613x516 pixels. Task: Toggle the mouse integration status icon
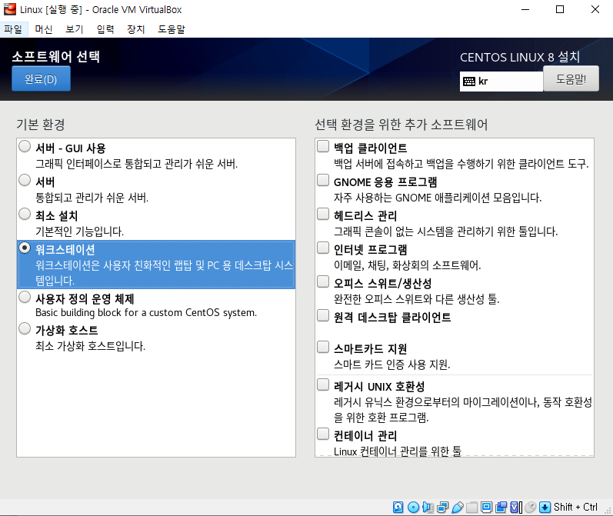pyautogui.click(x=531, y=507)
